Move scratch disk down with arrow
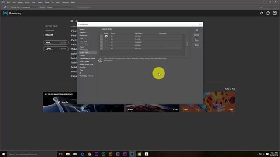This screenshot has height=157, width=280. [x=187, y=45]
